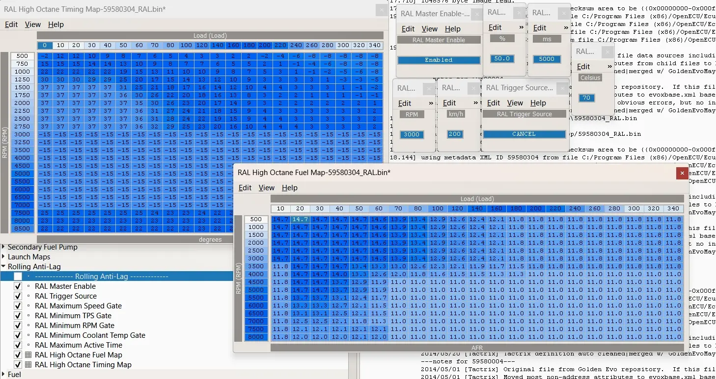Uncheck the RAL Trigger Source checkbox
The image size is (716, 379).
click(18, 296)
